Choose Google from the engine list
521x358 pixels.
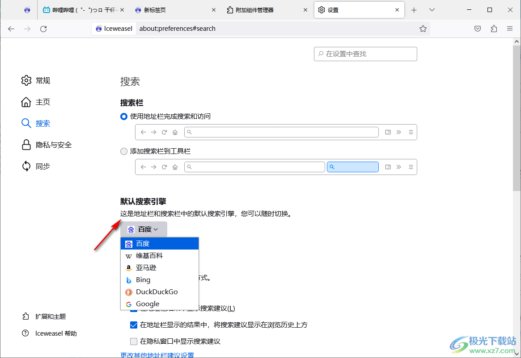pyautogui.click(x=160, y=304)
